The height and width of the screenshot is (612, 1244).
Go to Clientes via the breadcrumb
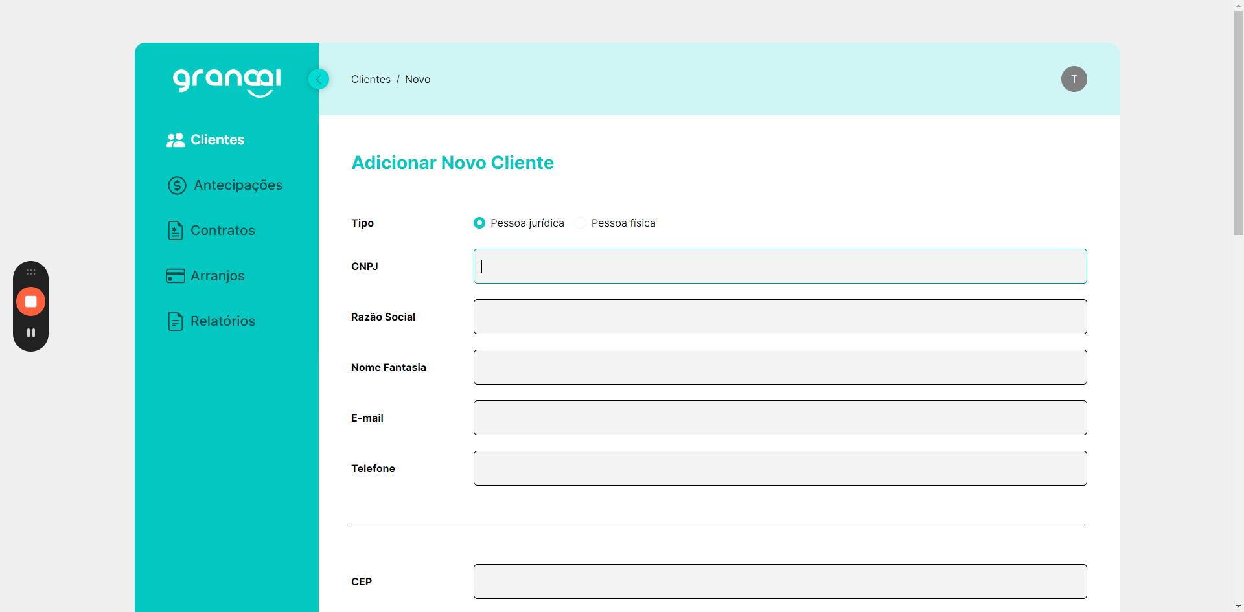[371, 79]
